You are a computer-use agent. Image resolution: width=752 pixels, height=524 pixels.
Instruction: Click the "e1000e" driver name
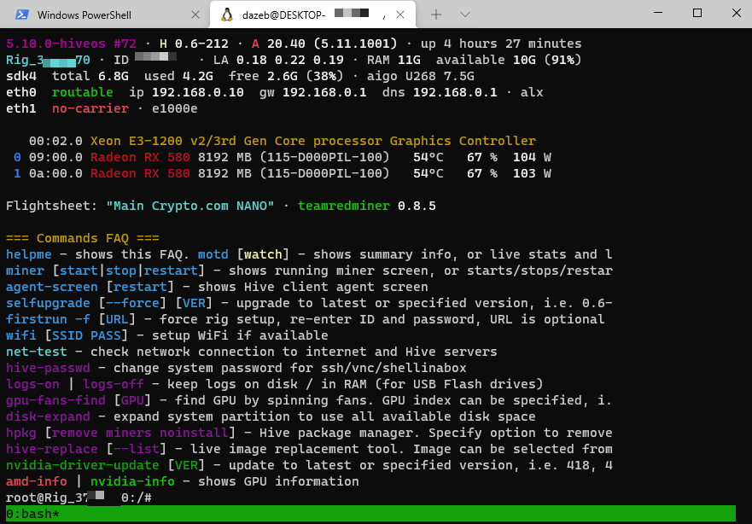point(175,109)
